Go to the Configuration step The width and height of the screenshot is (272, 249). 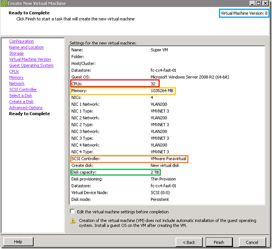point(22,41)
